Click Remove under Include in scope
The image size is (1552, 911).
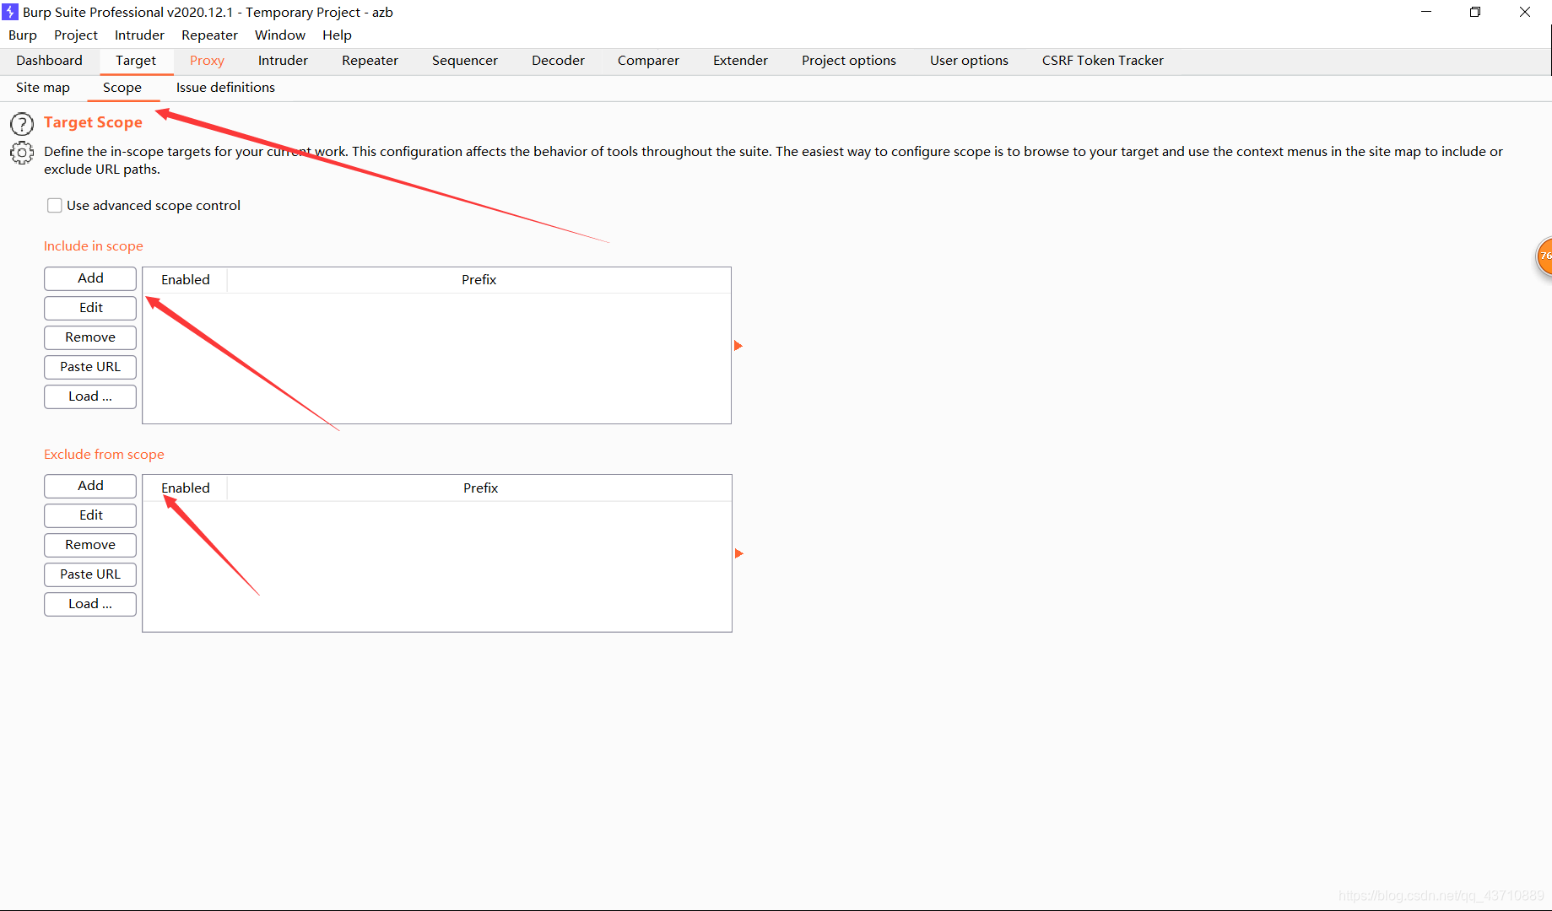click(x=90, y=337)
